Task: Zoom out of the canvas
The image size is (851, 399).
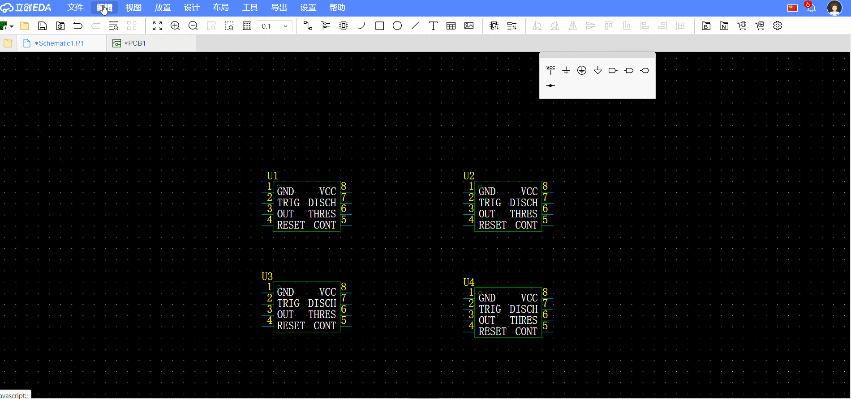Action: 193,26
